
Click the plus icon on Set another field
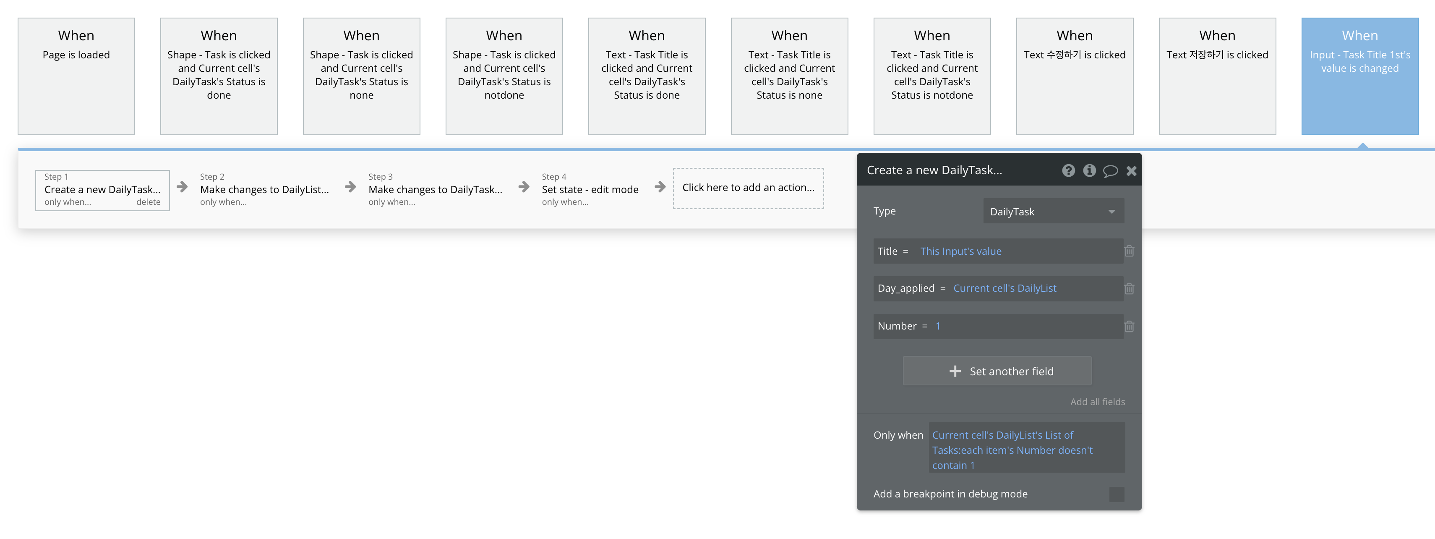pyautogui.click(x=955, y=371)
